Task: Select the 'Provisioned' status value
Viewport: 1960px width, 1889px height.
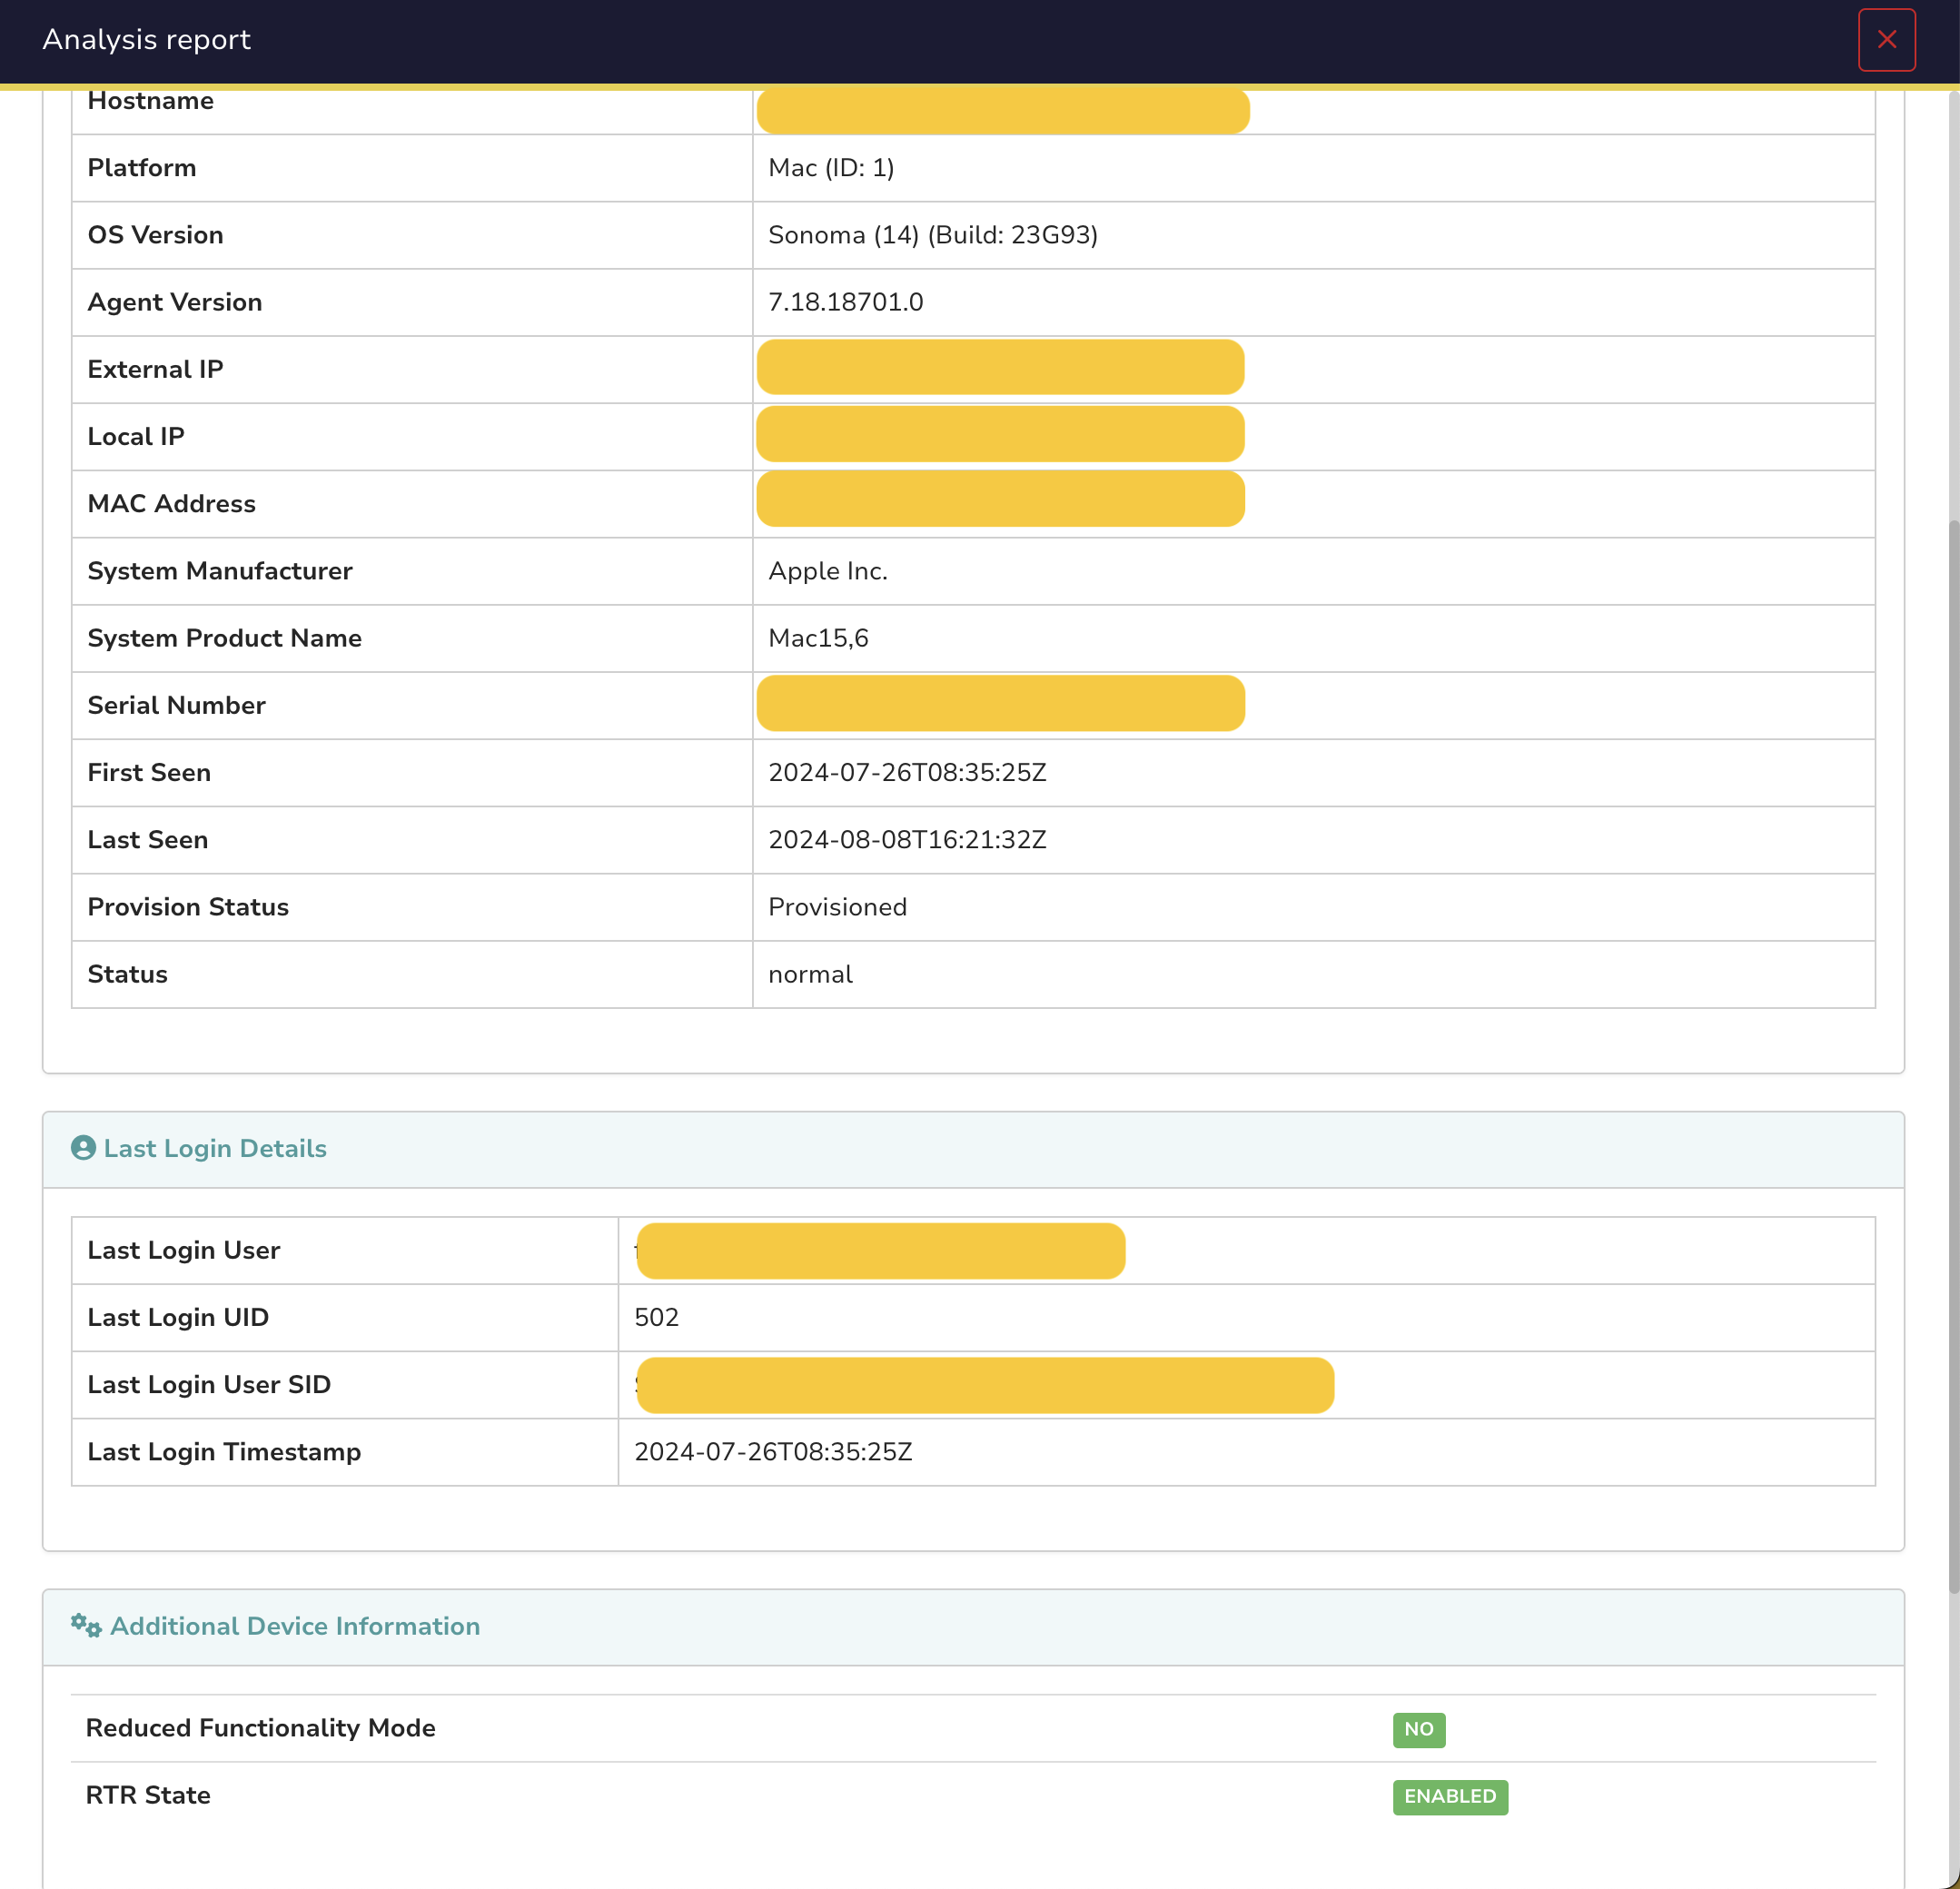Action: [837, 907]
